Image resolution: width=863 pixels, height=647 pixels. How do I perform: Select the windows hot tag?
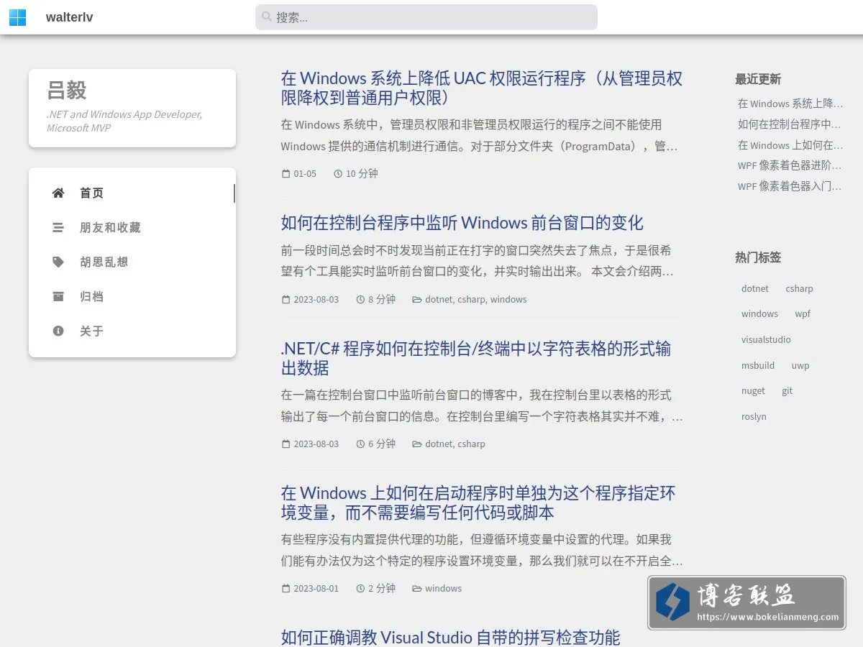pyautogui.click(x=759, y=313)
